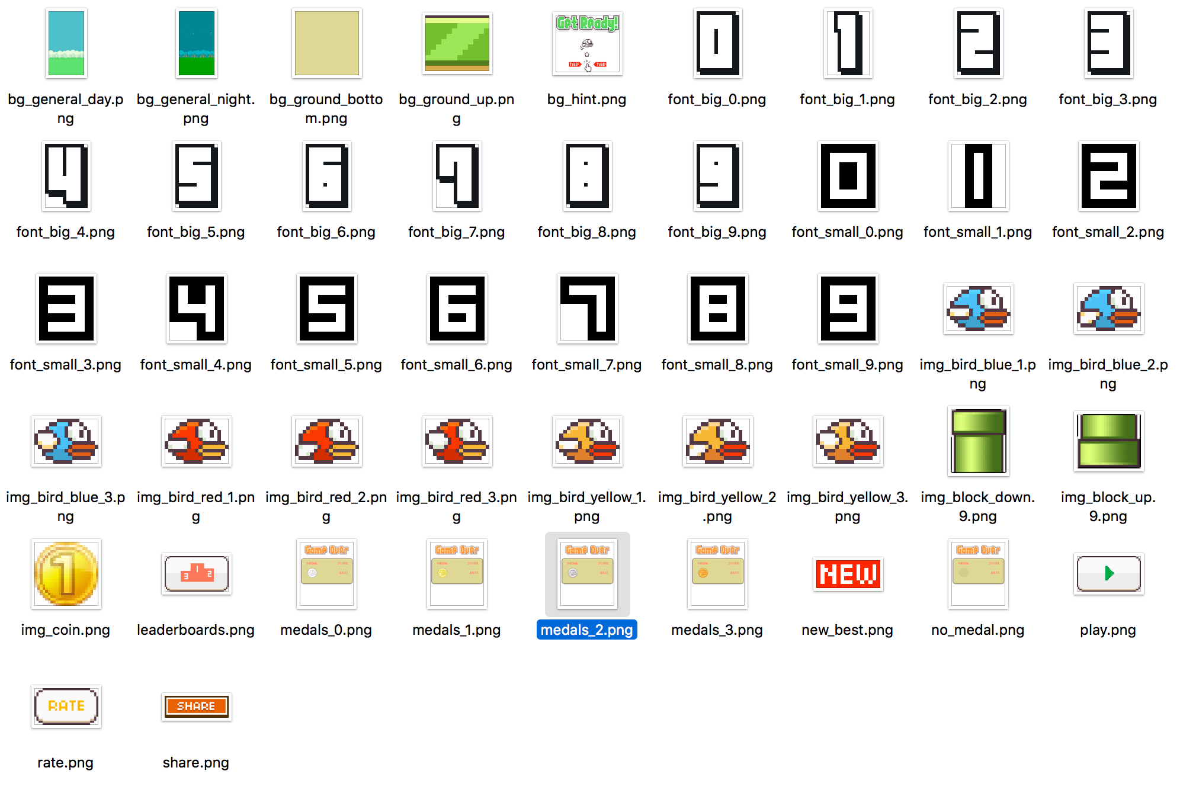This screenshot has height=790, width=1180.
Task: Select the rate.png RATE button image
Action: pyautogui.click(x=66, y=706)
